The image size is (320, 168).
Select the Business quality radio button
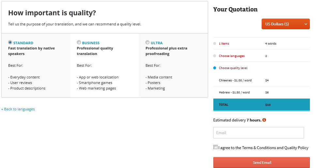(79, 42)
